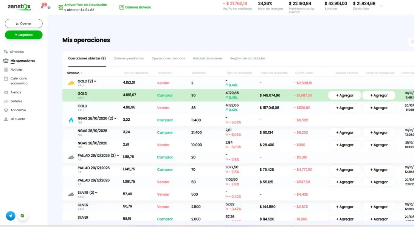Click the gift icon beside the bell

[49, 8]
